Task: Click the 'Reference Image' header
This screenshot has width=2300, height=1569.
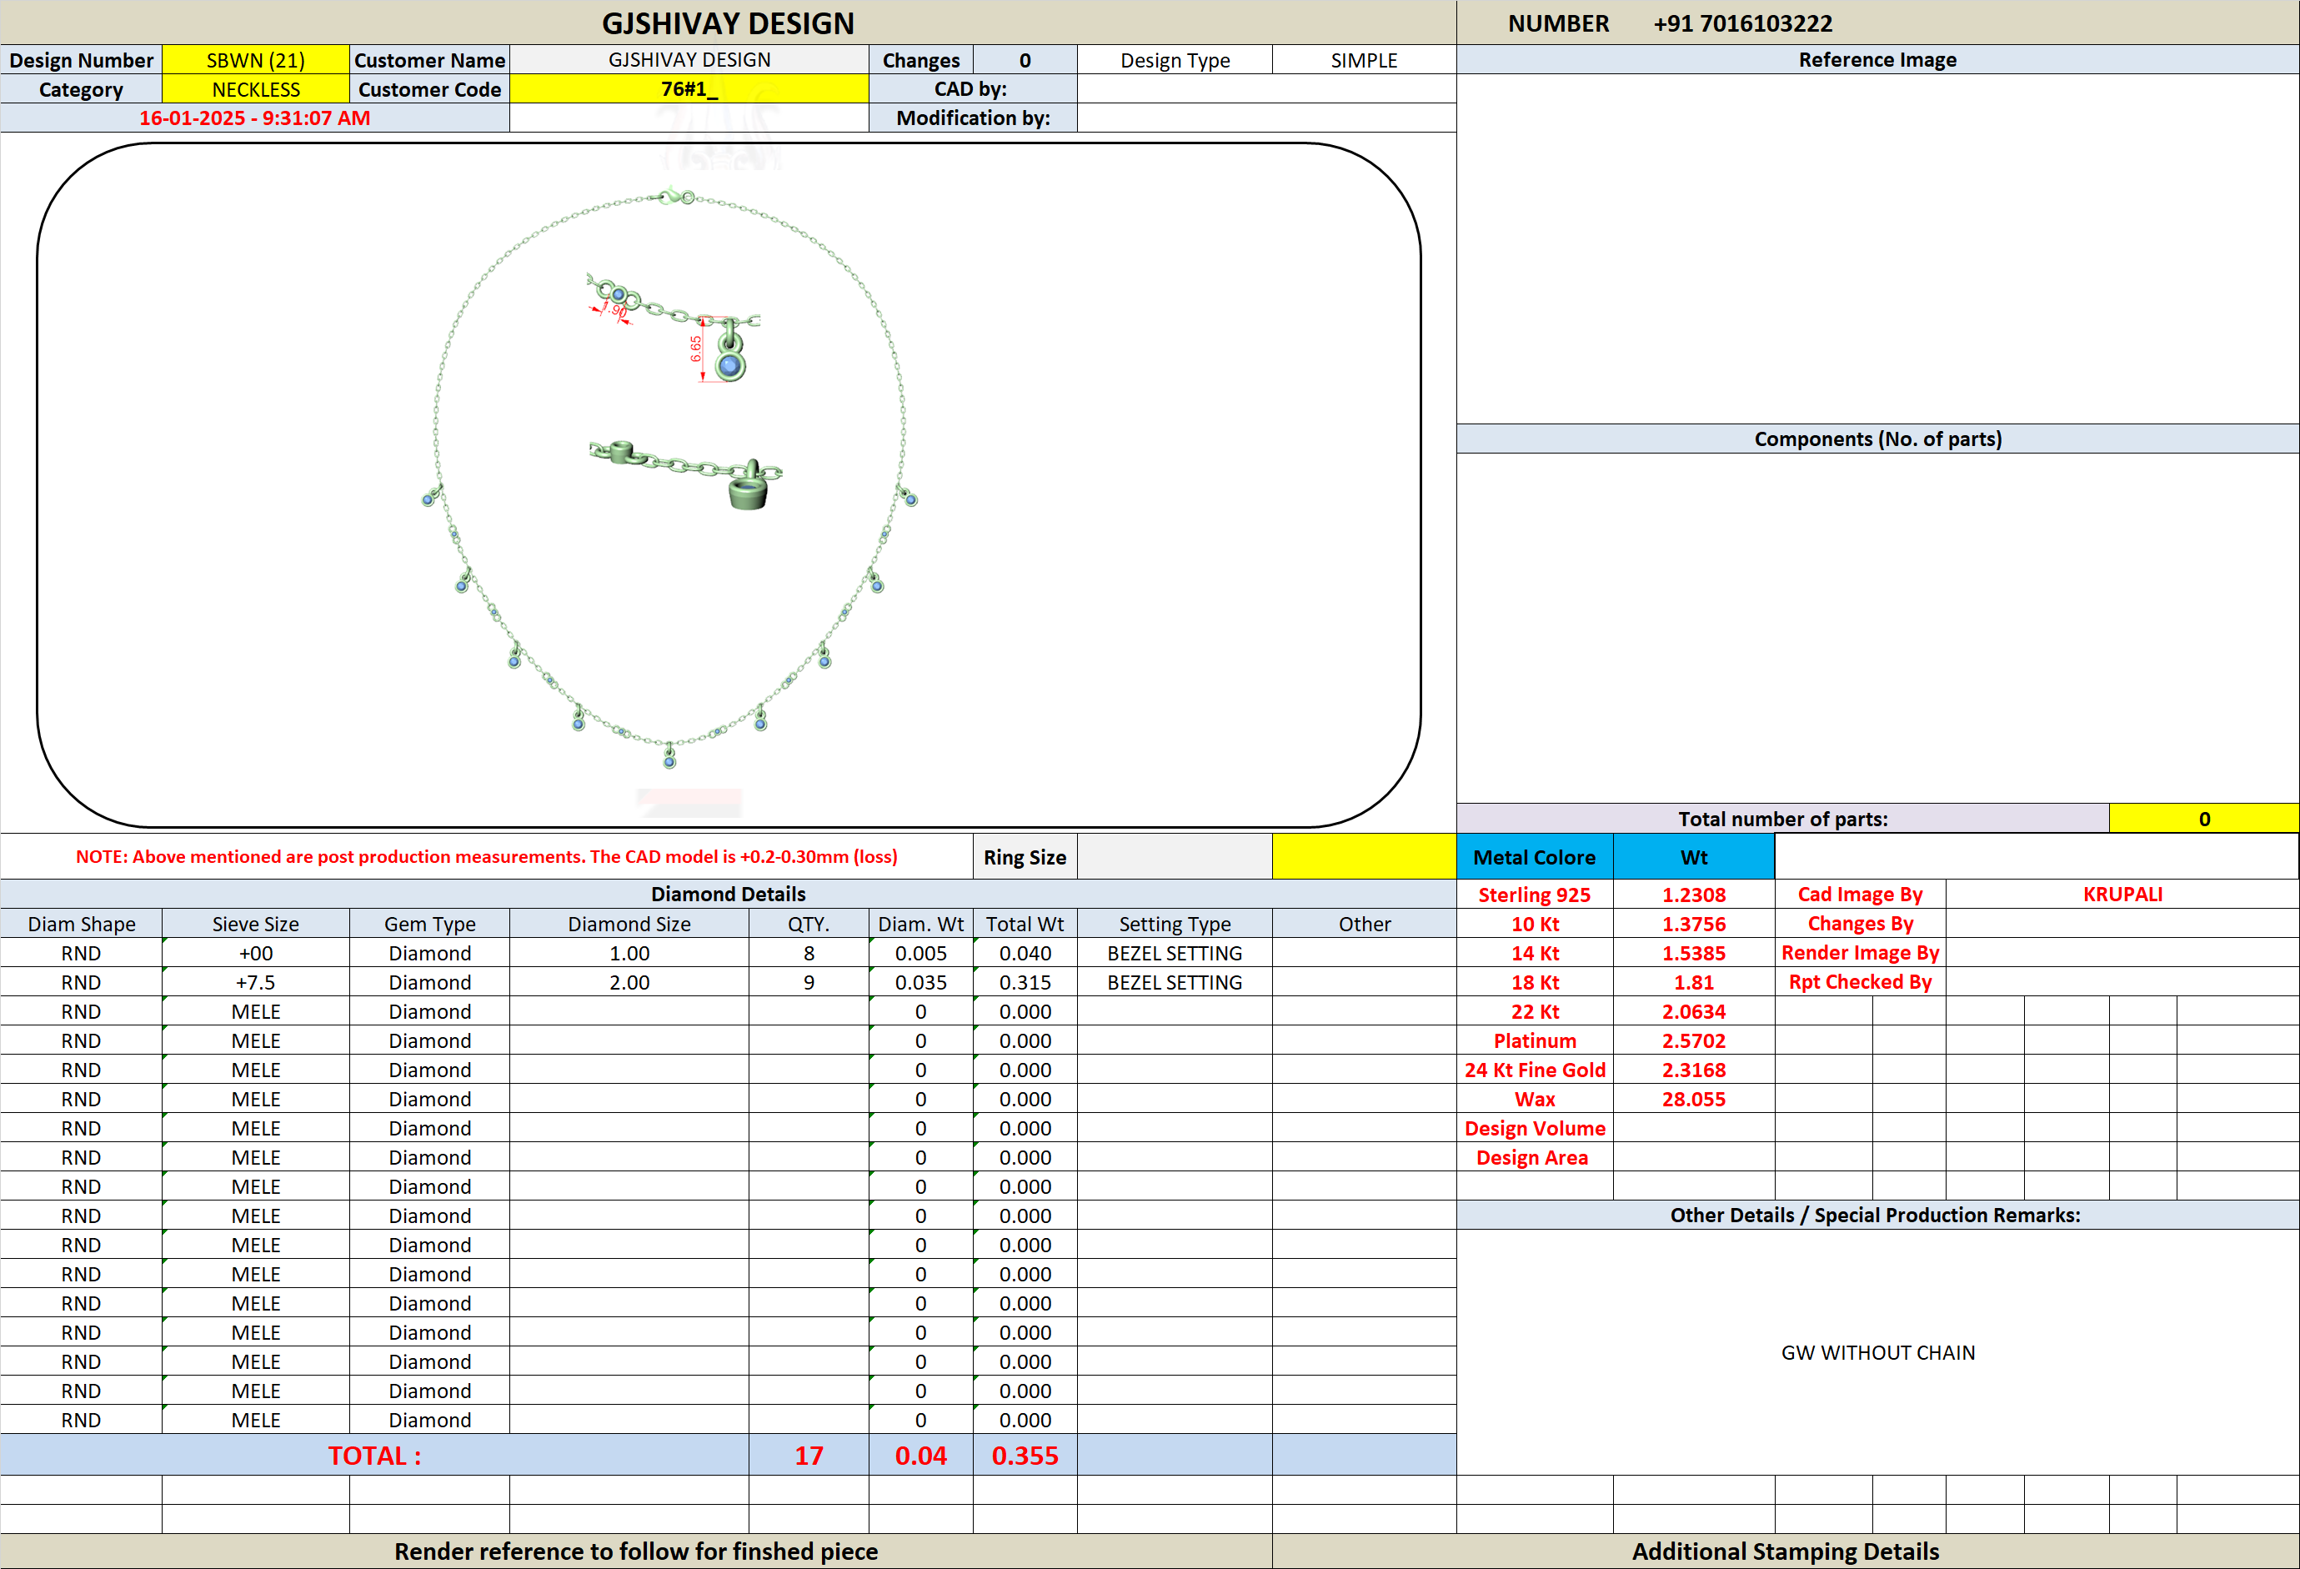Action: 1877,60
